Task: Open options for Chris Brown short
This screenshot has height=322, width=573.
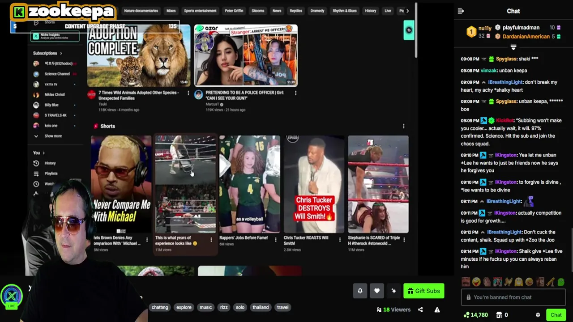Action: (147, 240)
